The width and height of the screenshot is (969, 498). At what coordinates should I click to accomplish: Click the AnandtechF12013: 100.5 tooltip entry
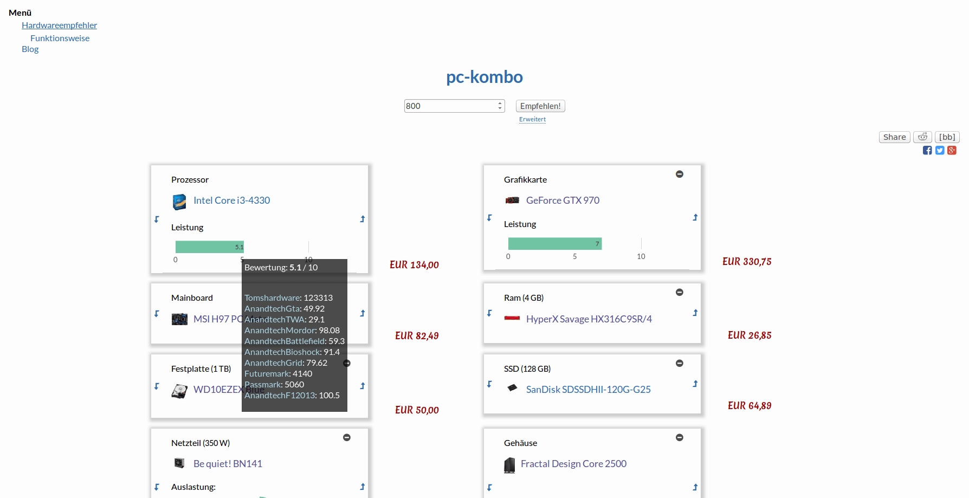point(292,396)
